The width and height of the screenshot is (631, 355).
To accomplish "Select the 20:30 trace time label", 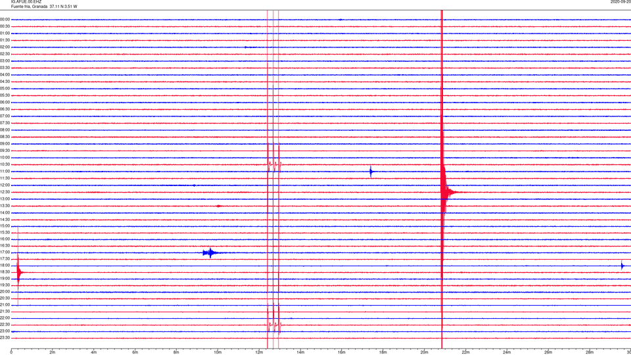I will click(5, 298).
